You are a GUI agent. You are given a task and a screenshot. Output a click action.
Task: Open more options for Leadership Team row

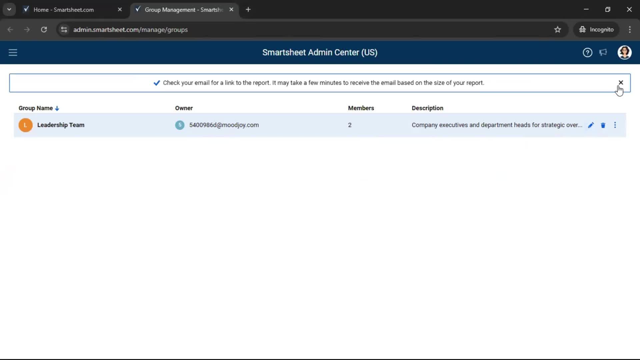coord(615,125)
